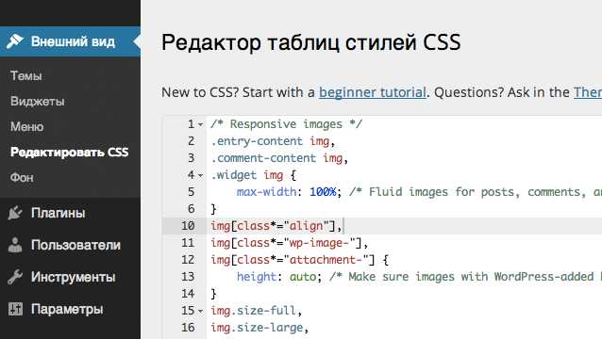Viewport: 602px width, 339px height.
Task: Click the 'img[class*="attachment-"] {' line
Action: 299,259
